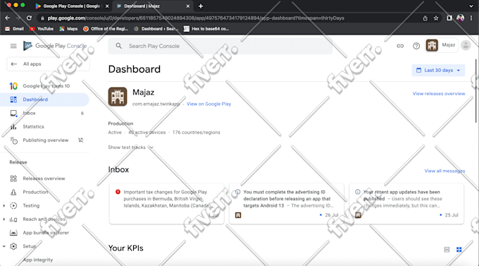Viewport: 479px width, 266px height.
Task: Open Dashboard in sidebar
Action: [44, 99]
